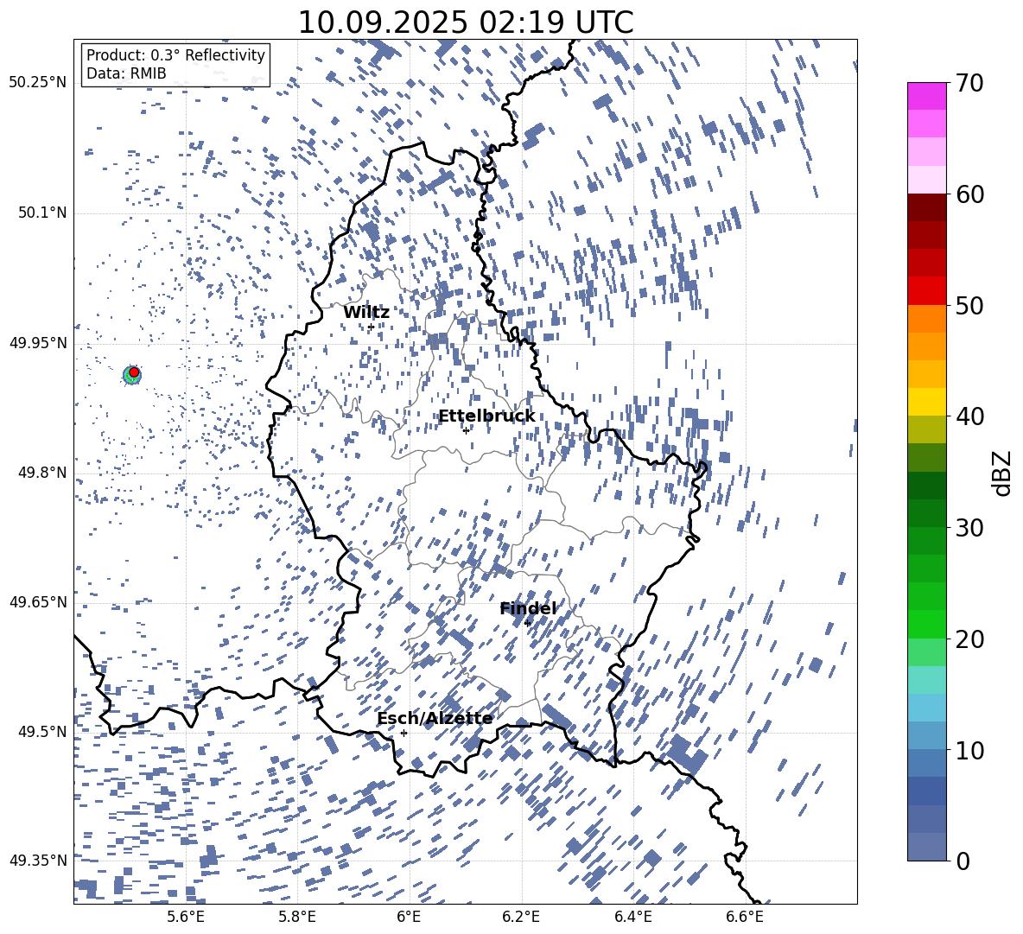Click the Esch/Alzette city label
Viewport: 1023px width, 934px height.
(435, 718)
